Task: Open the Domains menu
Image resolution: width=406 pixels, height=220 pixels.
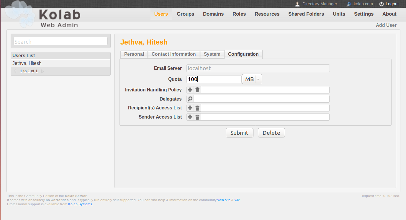Action: (x=213, y=14)
